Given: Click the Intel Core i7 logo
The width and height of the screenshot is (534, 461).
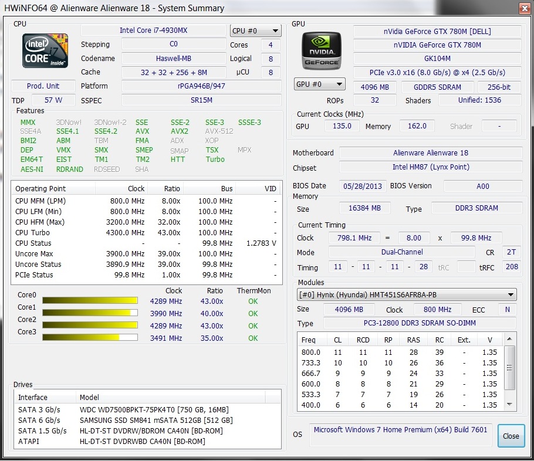Looking at the screenshot, I should (45, 50).
